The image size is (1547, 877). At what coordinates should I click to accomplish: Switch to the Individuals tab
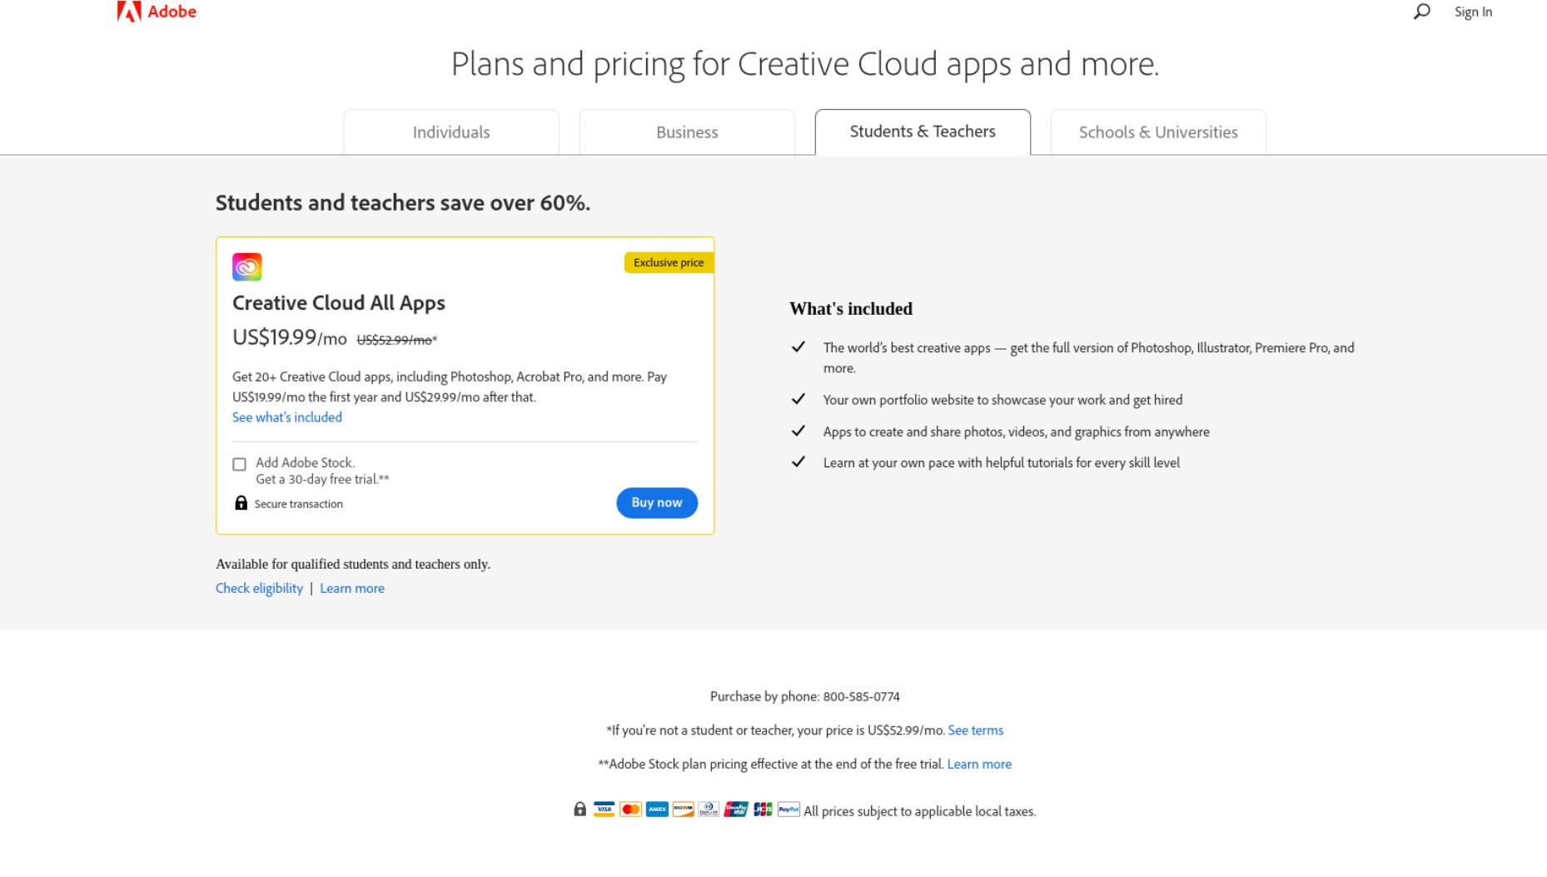point(451,132)
